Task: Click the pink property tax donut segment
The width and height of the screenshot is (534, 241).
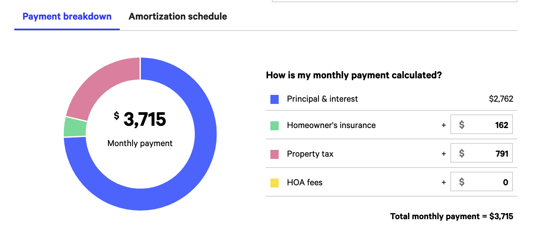Action: 98,83
